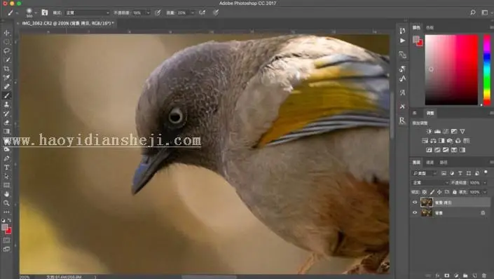Screen dimensions: 494x279
Task: Select the Crop tool
Action: (x=6, y=69)
